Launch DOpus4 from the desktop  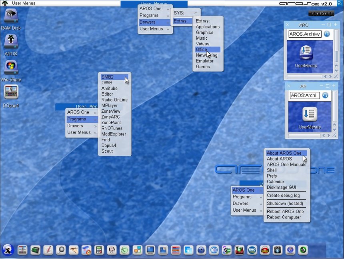11,93
